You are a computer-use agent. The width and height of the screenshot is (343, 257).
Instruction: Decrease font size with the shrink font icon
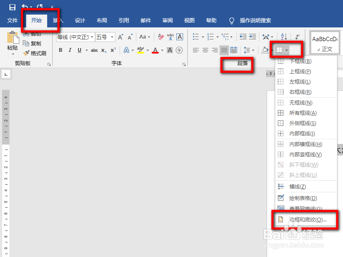[x=130, y=37]
